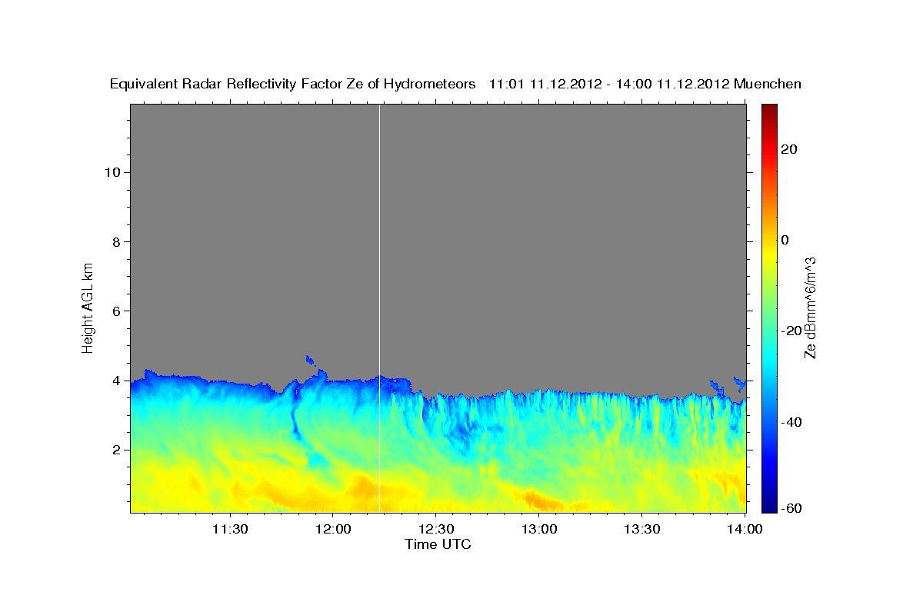Click the dark blue bottom of the colorbar
The image size is (923, 615).
(x=770, y=506)
